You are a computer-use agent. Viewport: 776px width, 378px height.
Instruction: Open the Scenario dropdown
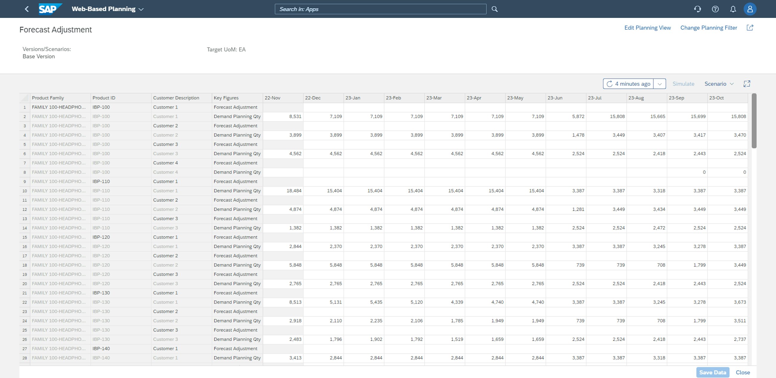pyautogui.click(x=719, y=84)
